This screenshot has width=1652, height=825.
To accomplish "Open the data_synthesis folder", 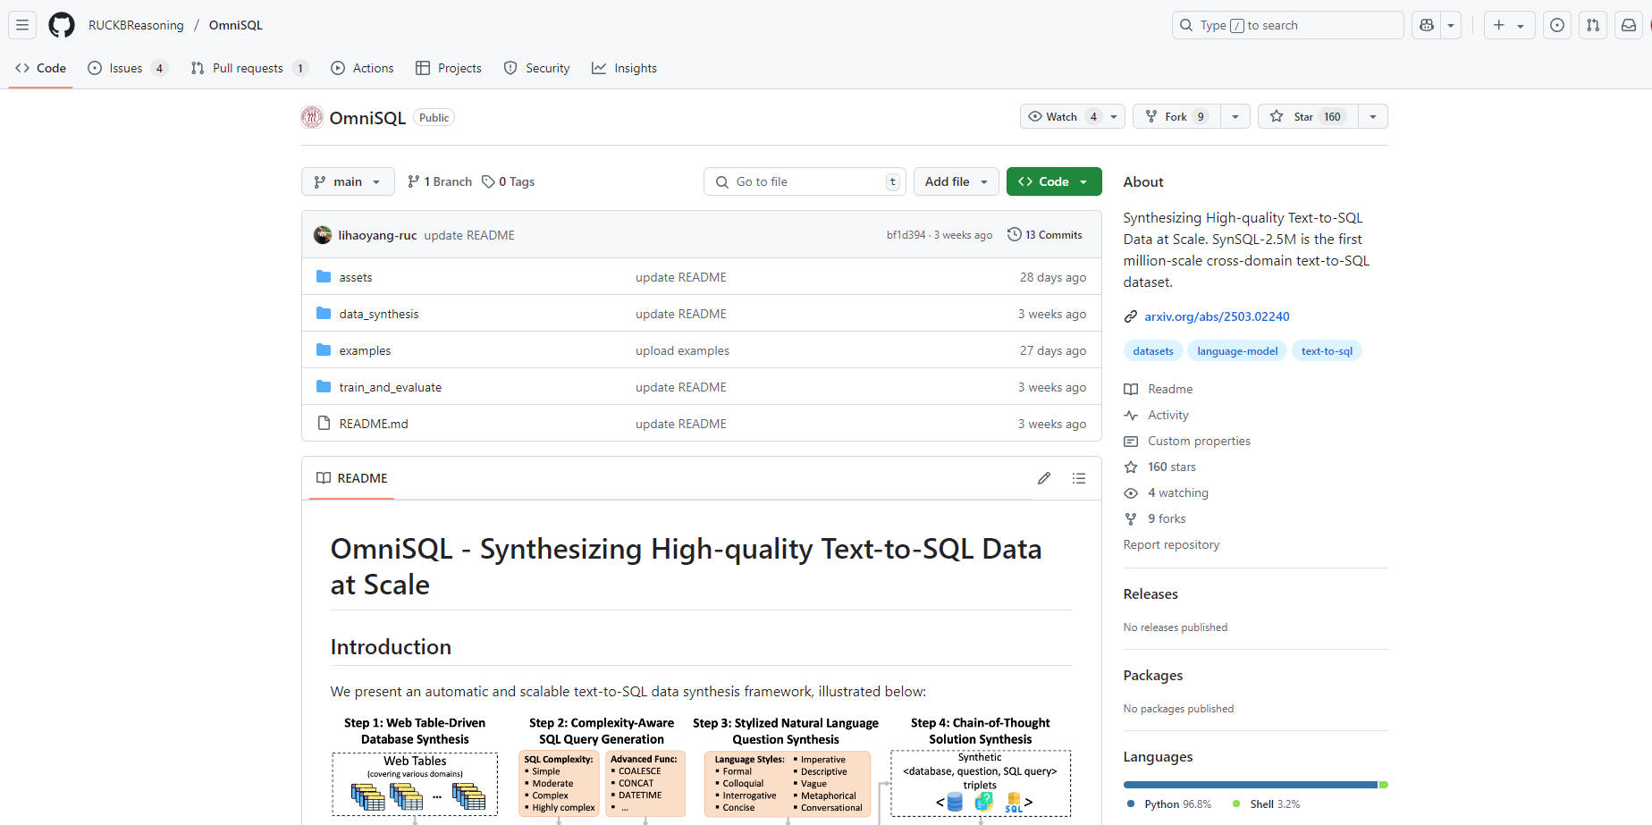I will 378,314.
